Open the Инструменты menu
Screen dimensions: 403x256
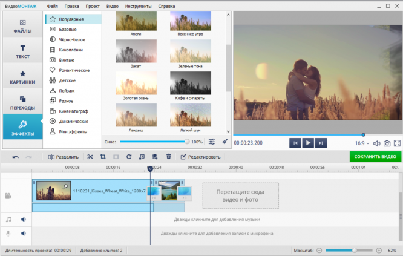tap(139, 5)
